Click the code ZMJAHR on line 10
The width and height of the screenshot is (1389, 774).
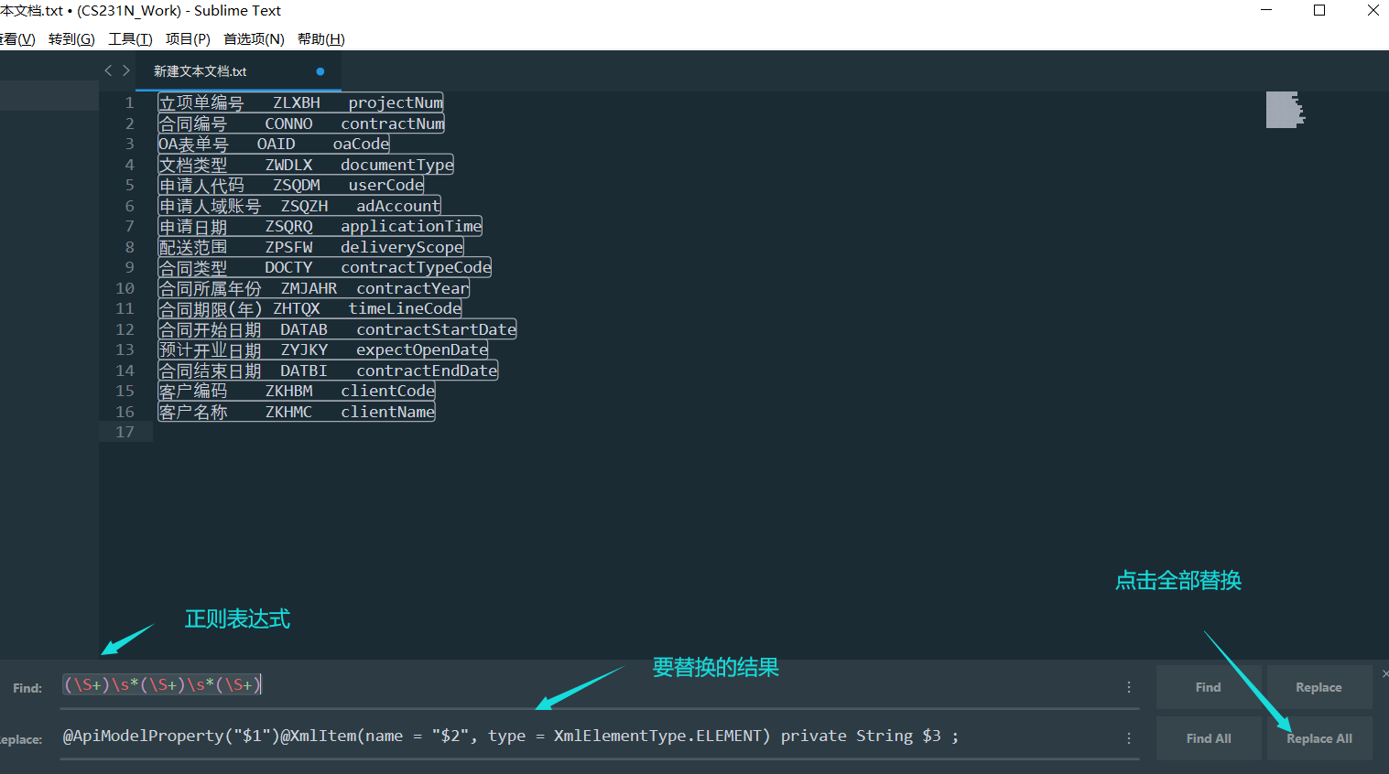tap(309, 288)
